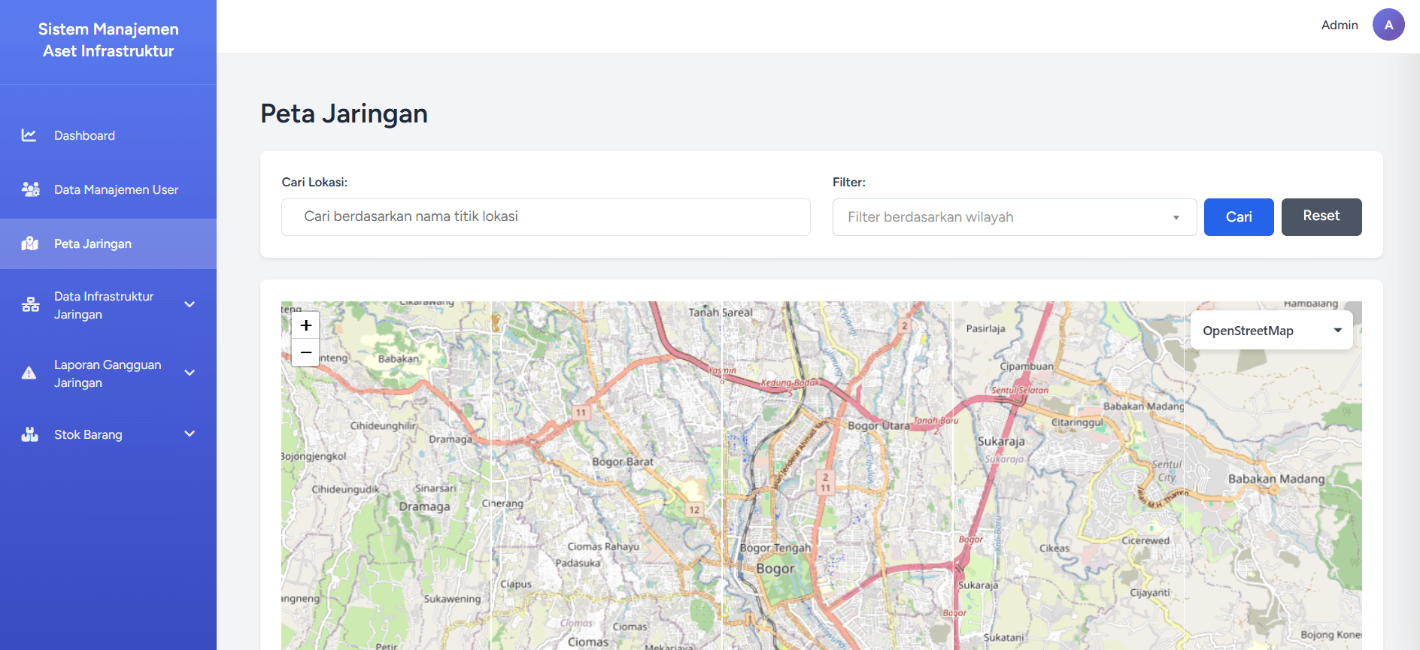Click the Cicerewed label on map
The image size is (1420, 650).
point(1145,540)
